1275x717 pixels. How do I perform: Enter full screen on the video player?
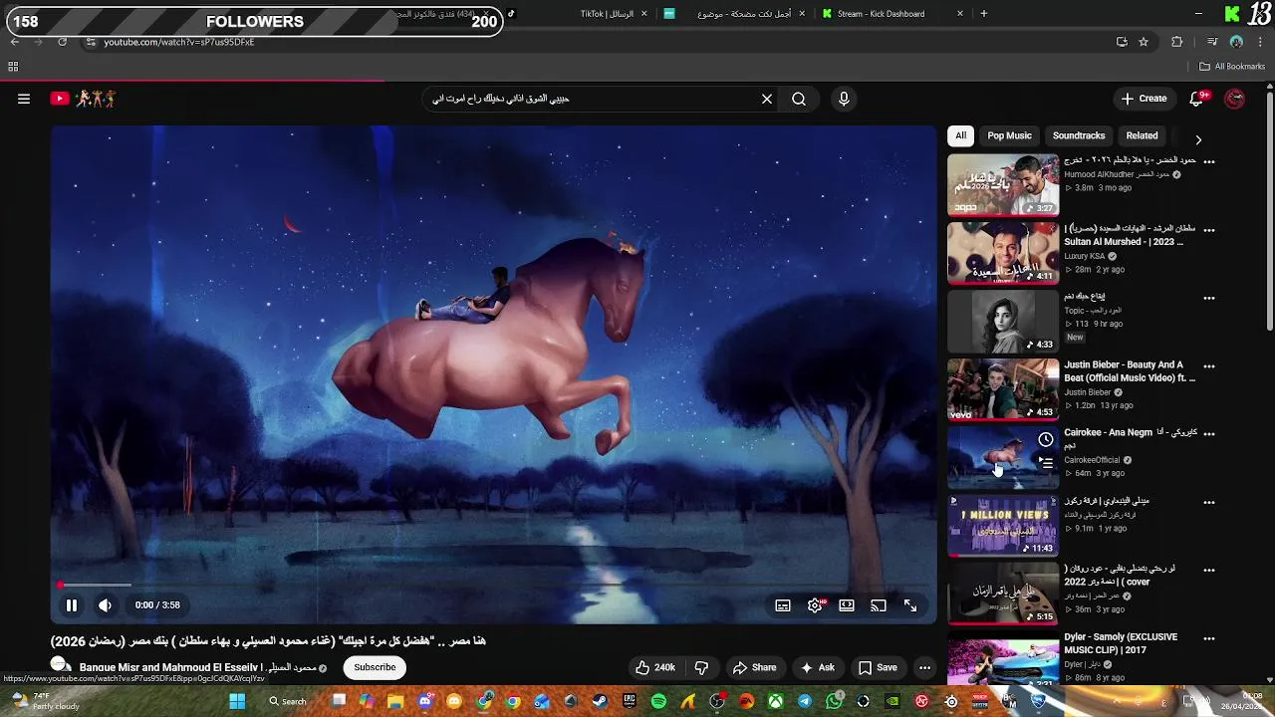click(x=910, y=605)
